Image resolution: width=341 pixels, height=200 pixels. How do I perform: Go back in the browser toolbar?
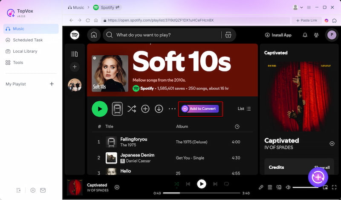click(x=71, y=20)
